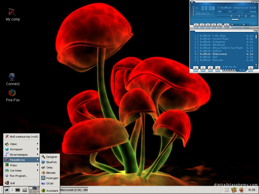This screenshot has height=194, width=259.
Task: Click the calendar tray icon
Action: [x=227, y=190]
